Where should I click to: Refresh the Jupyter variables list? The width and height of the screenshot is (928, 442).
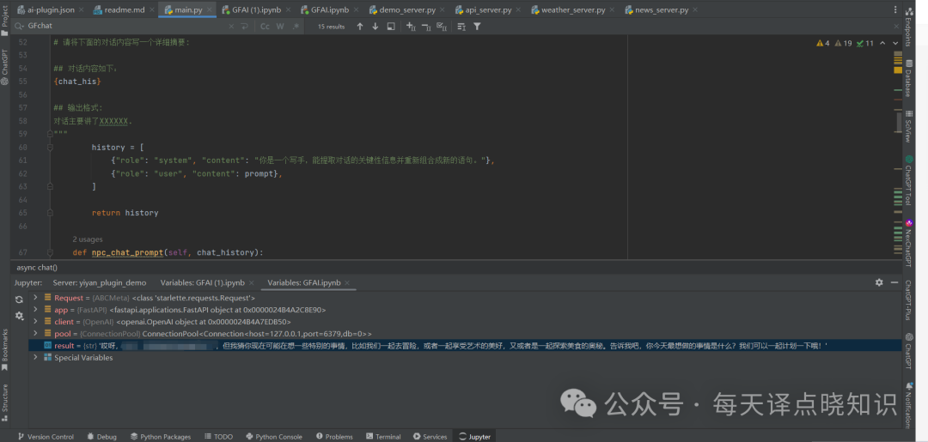(19, 300)
